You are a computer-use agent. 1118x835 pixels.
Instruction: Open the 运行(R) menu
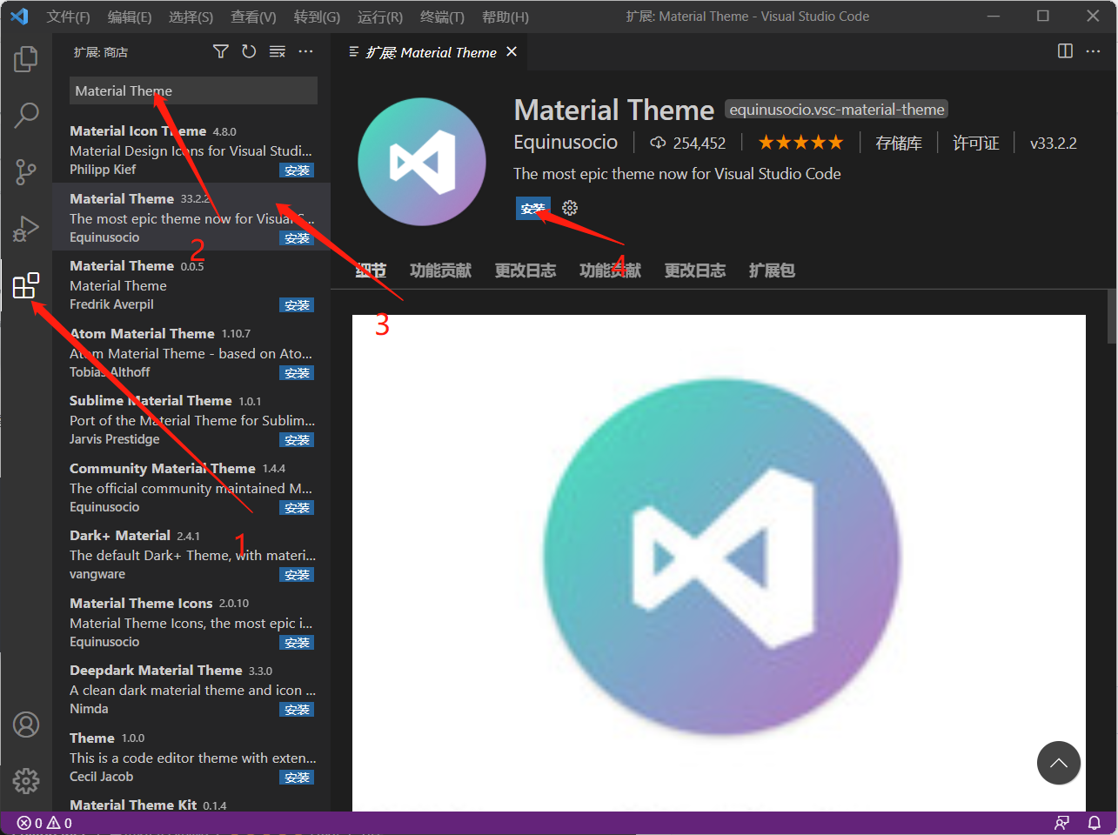coord(380,17)
